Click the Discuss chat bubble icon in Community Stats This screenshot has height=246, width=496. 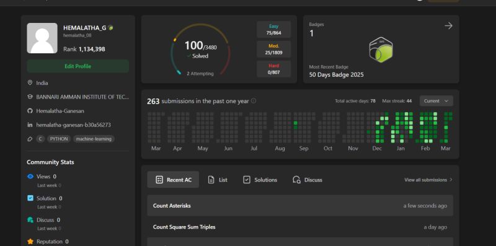click(x=30, y=220)
